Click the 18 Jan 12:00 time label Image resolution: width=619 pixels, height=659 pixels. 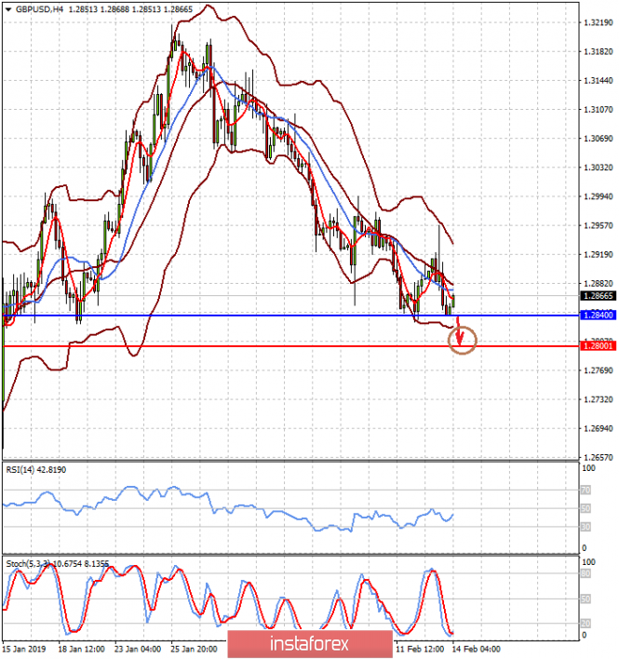click(80, 649)
